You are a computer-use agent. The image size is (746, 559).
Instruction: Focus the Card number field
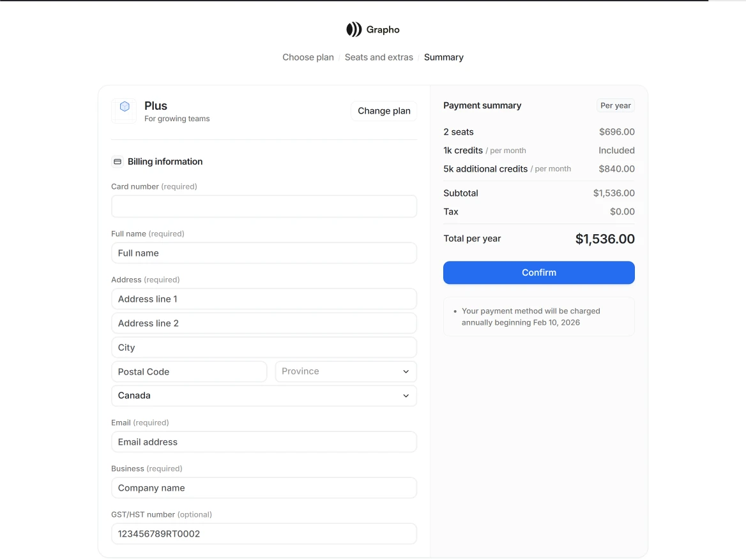[264, 207]
